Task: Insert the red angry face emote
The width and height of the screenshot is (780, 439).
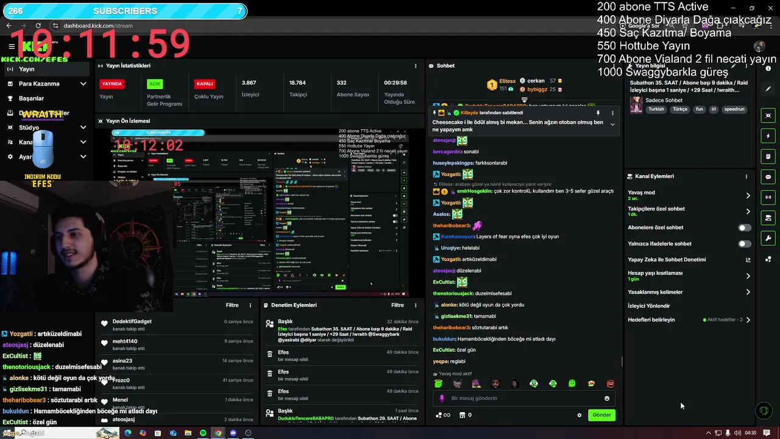Action: (x=611, y=384)
